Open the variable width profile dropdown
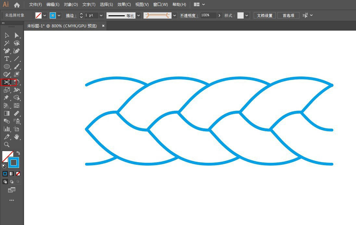The image size is (356, 225). 138,16
